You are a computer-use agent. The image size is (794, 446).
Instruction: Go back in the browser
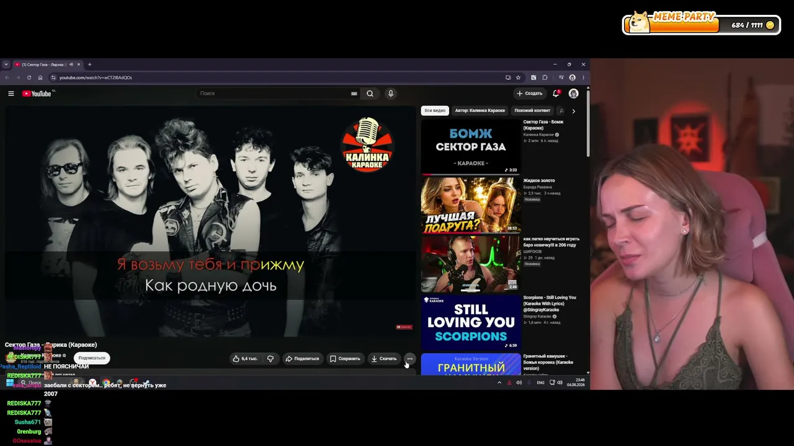tap(7, 77)
